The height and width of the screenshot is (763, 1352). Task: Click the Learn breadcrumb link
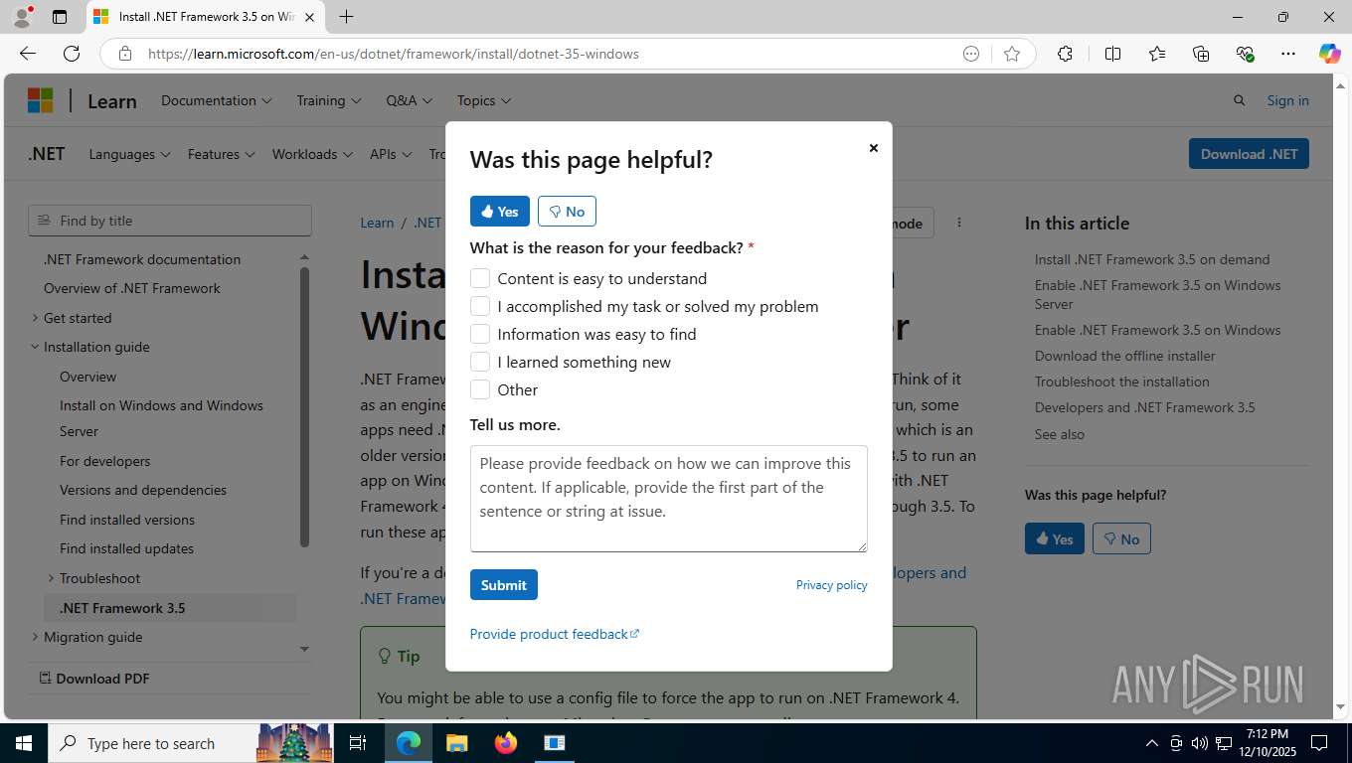377,223
